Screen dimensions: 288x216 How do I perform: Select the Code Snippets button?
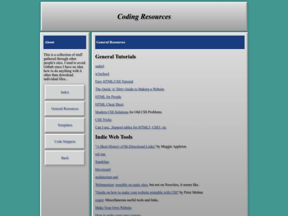click(65, 141)
